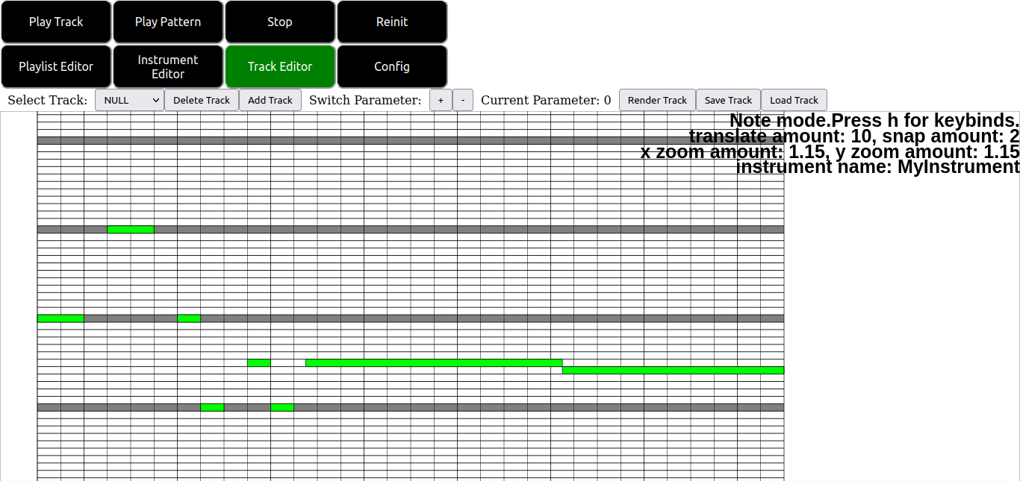This screenshot has height=481, width=1020.
Task: Stop the audio playback
Action: pyautogui.click(x=280, y=22)
